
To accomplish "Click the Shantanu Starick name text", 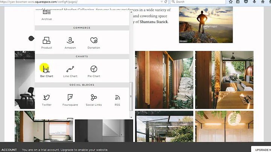I will click(x=154, y=22).
